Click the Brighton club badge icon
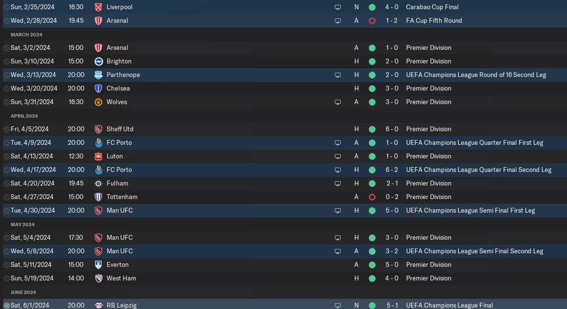This screenshot has height=309, width=567. coord(98,62)
